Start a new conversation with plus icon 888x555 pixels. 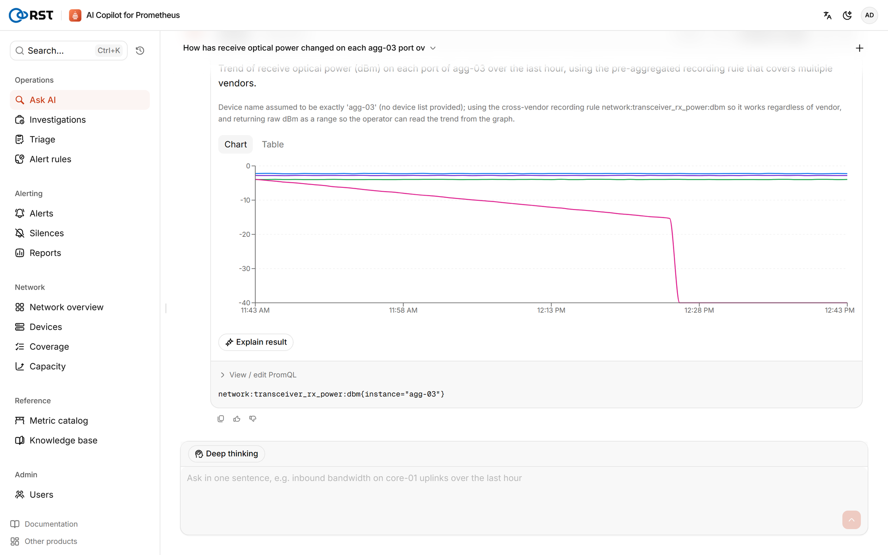click(859, 48)
